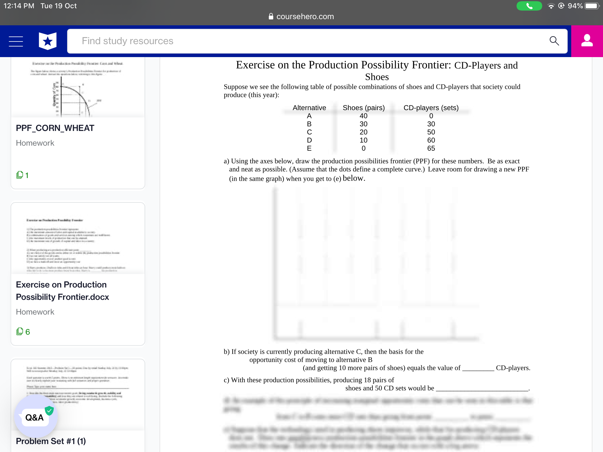Image resolution: width=603 pixels, height=452 pixels.
Task: Tap the green phone call indicator
Action: 529,6
